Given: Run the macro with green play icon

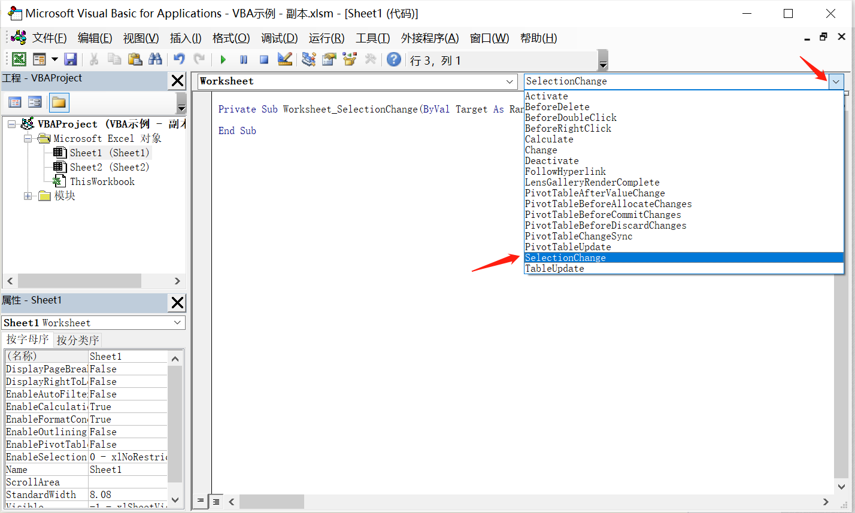Looking at the screenshot, I should [x=223, y=59].
